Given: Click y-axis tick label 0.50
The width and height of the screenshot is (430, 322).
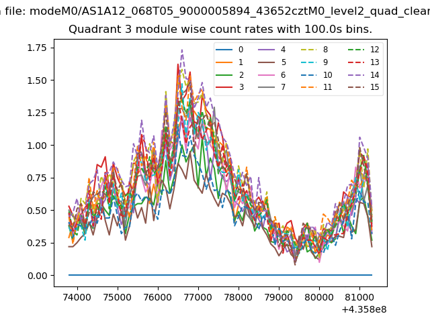Looking at the screenshot, I should (x=37, y=211).
